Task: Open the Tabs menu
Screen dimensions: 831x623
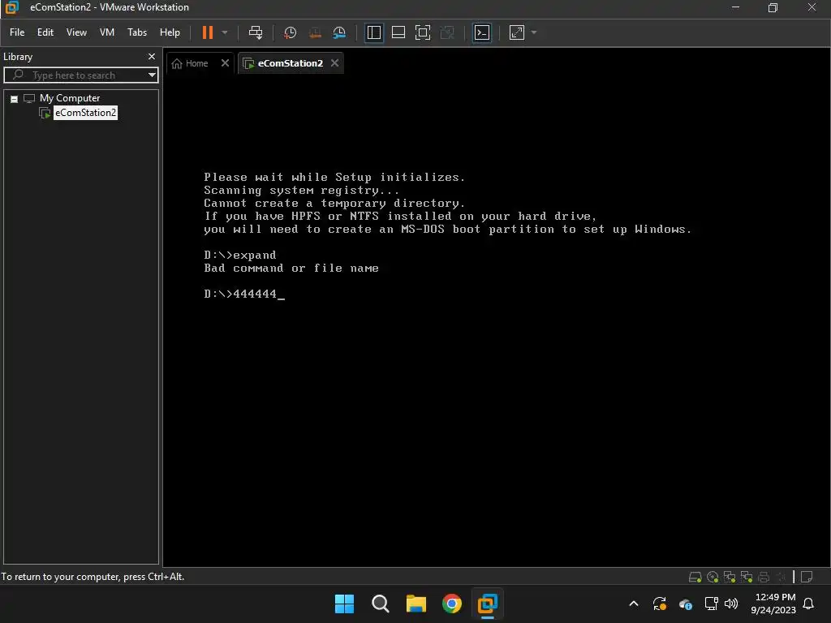Action: 136,32
